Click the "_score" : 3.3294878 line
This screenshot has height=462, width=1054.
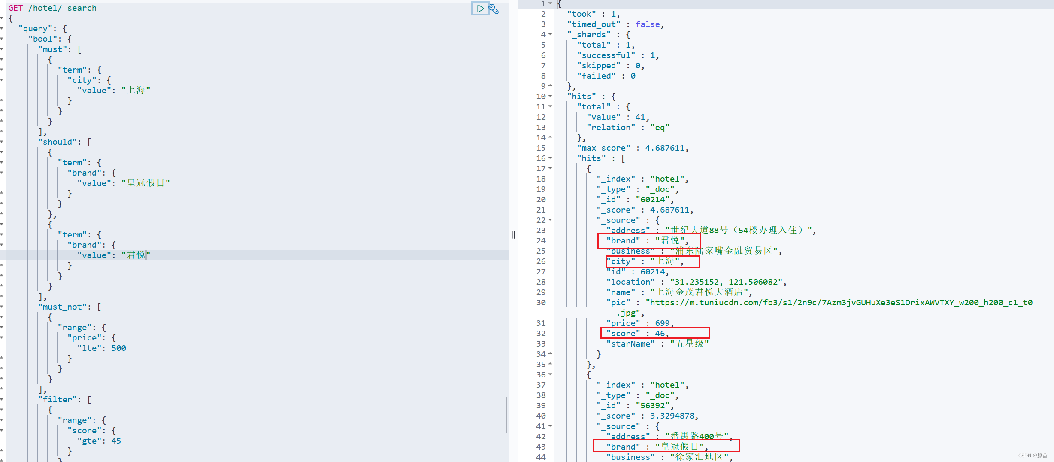(x=647, y=416)
